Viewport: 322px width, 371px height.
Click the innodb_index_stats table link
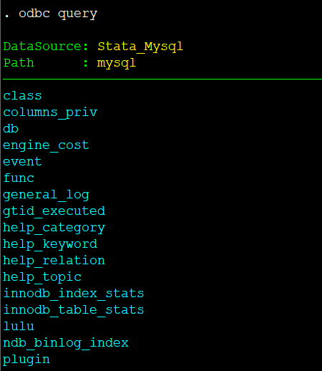click(x=74, y=294)
